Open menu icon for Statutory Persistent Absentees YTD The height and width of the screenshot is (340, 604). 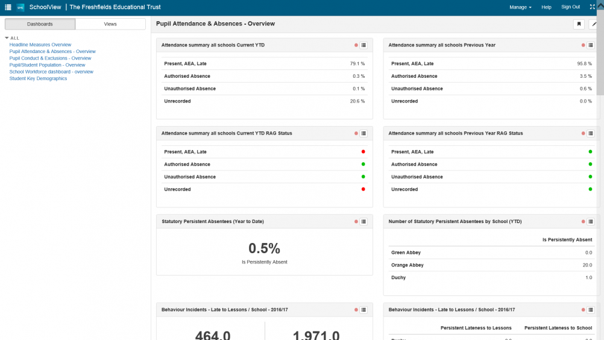coord(363,221)
